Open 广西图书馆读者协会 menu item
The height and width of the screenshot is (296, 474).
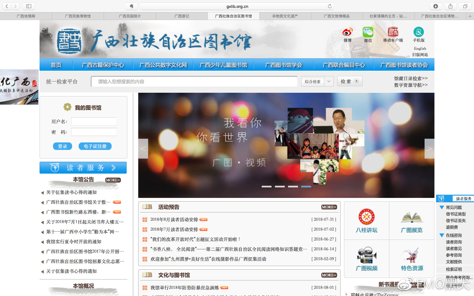(404, 65)
